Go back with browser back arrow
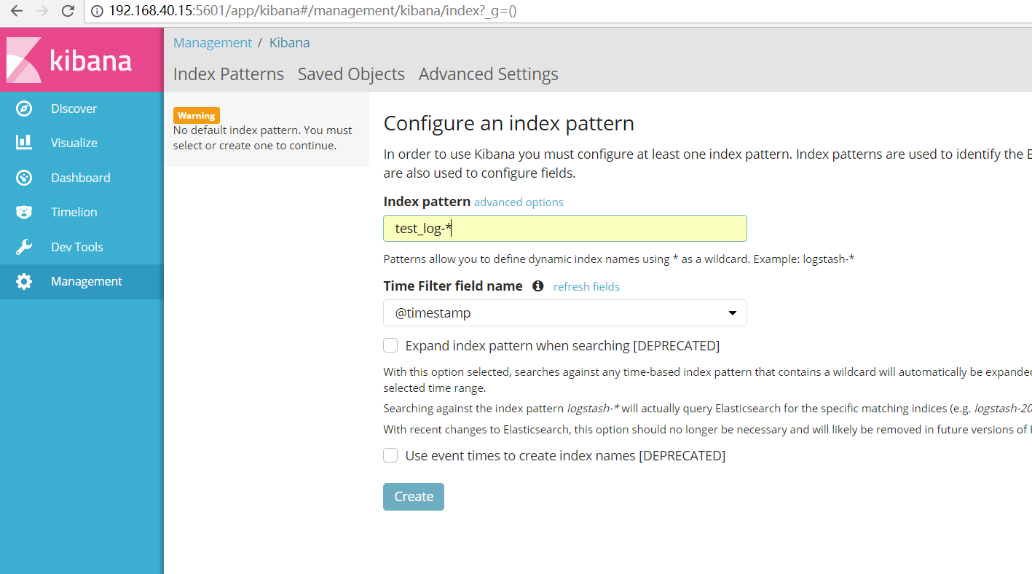 click(16, 11)
